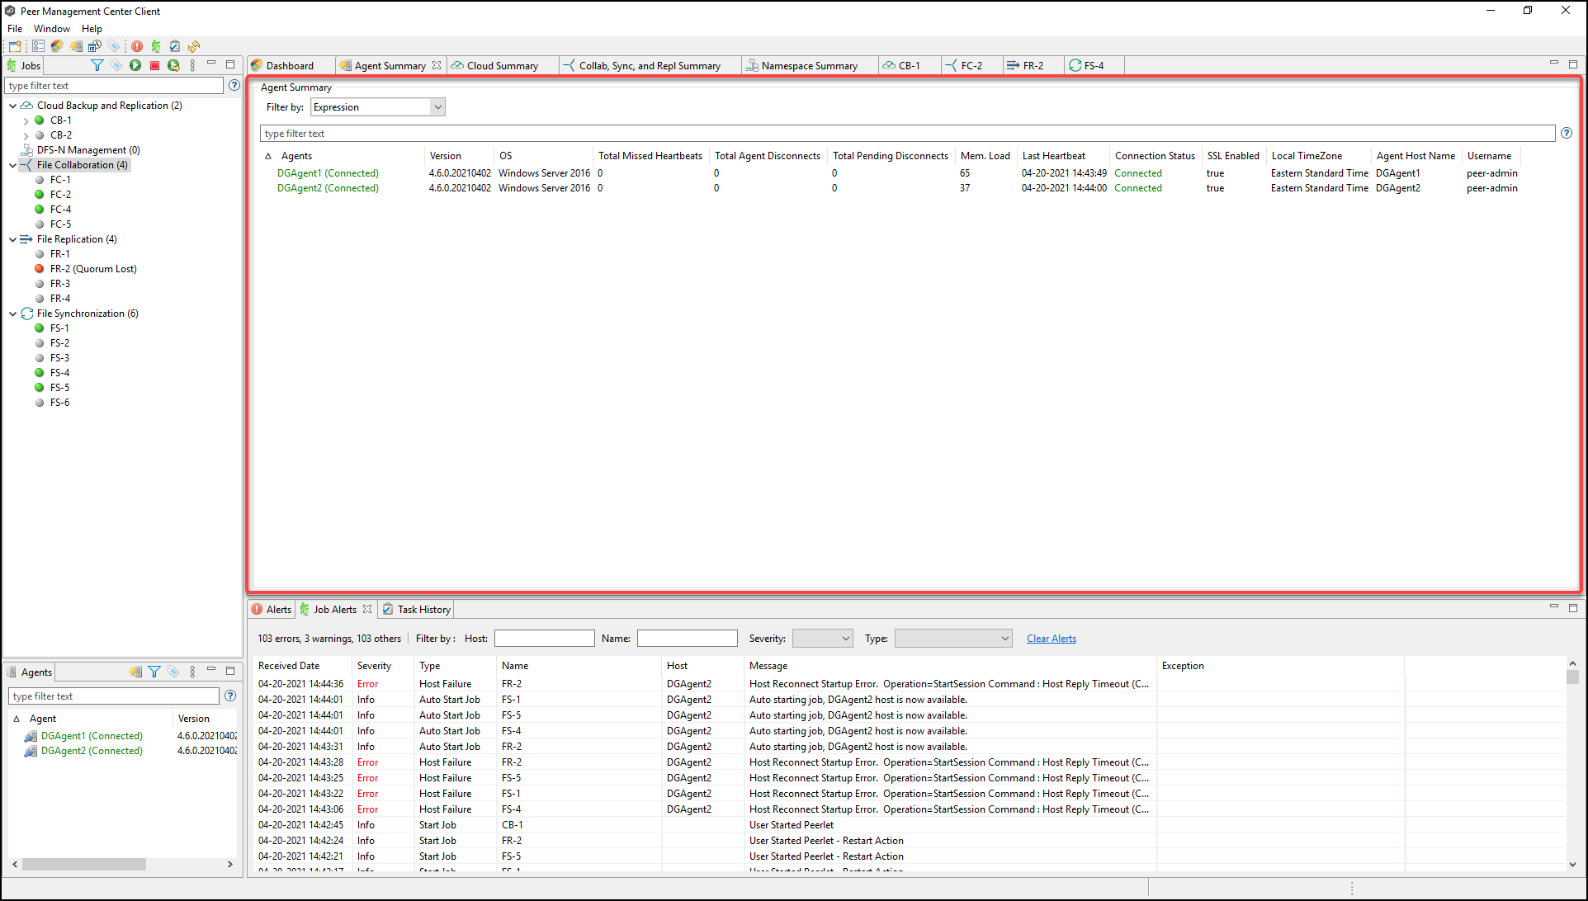Sort by the Mem. Load column header

(x=985, y=155)
